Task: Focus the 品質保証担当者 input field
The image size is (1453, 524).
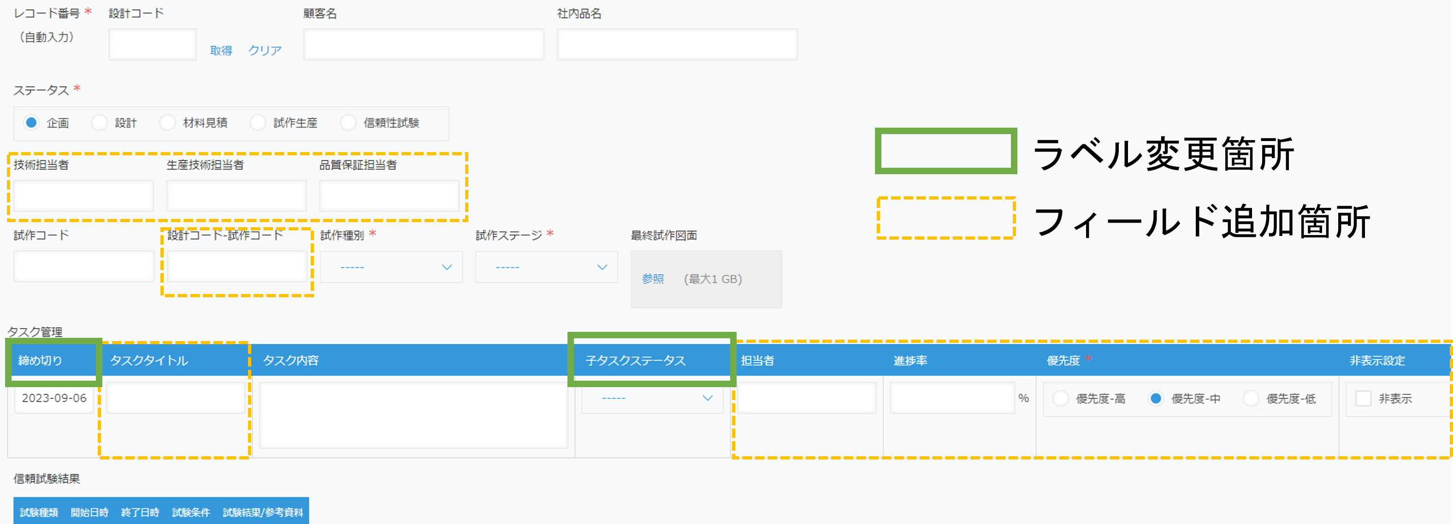Action: tap(389, 196)
